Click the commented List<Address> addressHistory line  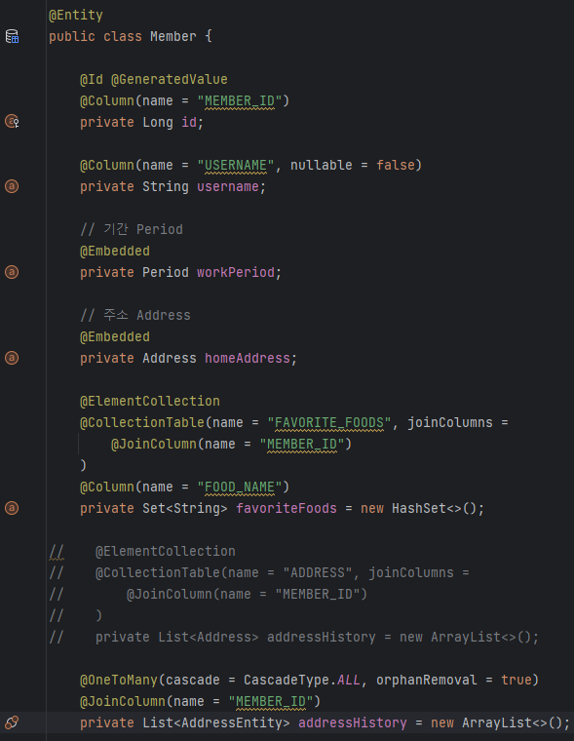tap(294, 637)
